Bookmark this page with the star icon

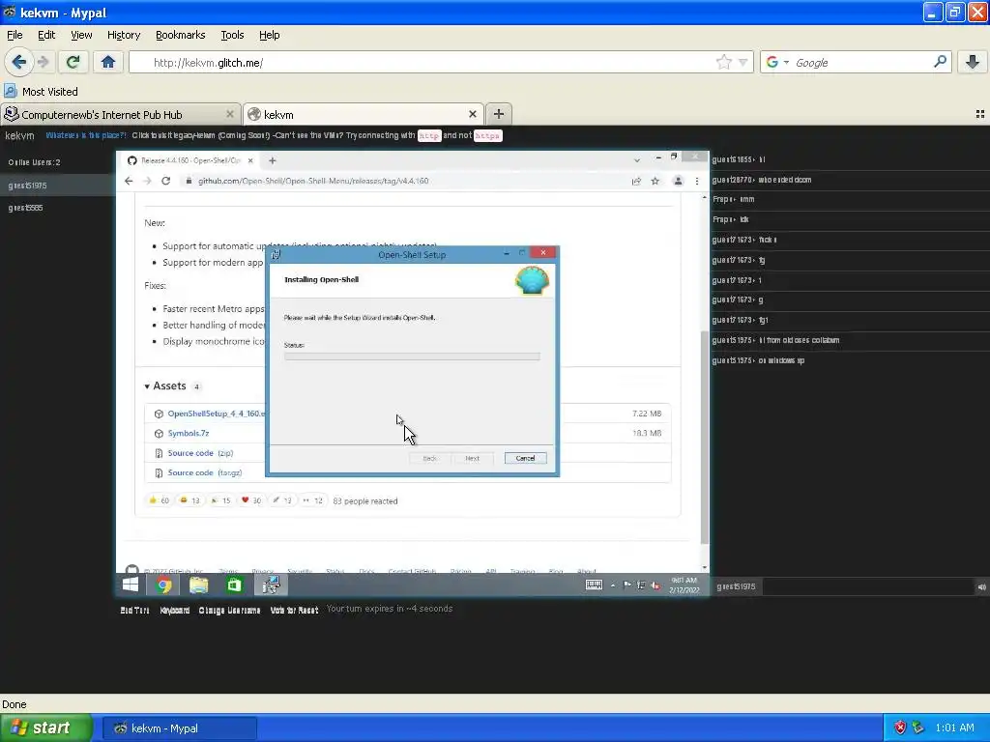[x=723, y=62]
